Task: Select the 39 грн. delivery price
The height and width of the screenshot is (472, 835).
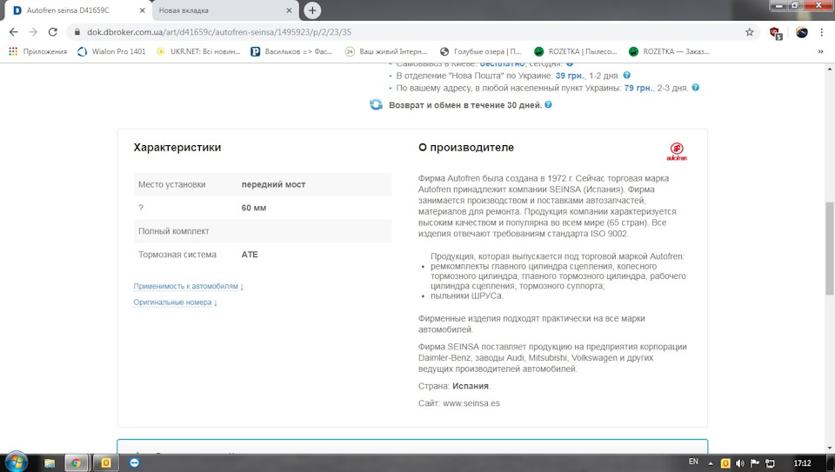Action: [x=571, y=76]
